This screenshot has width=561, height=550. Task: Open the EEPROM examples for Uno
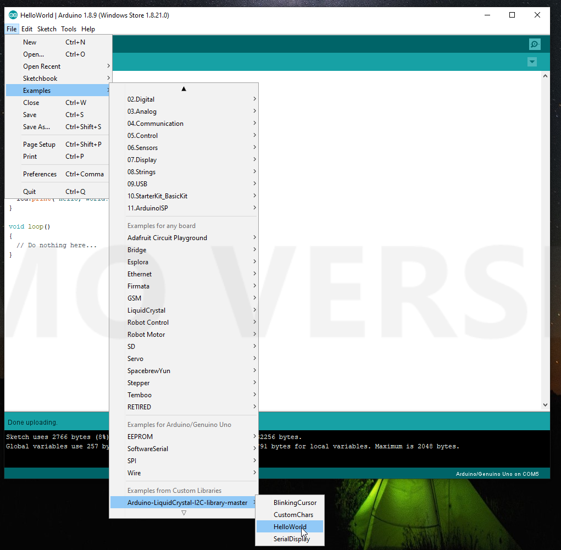pos(184,437)
